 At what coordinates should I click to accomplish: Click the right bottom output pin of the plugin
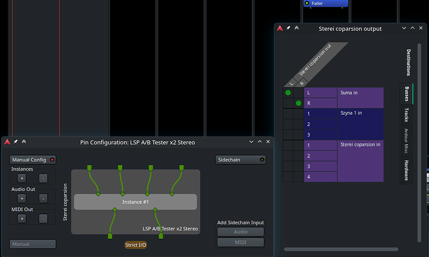(161, 235)
